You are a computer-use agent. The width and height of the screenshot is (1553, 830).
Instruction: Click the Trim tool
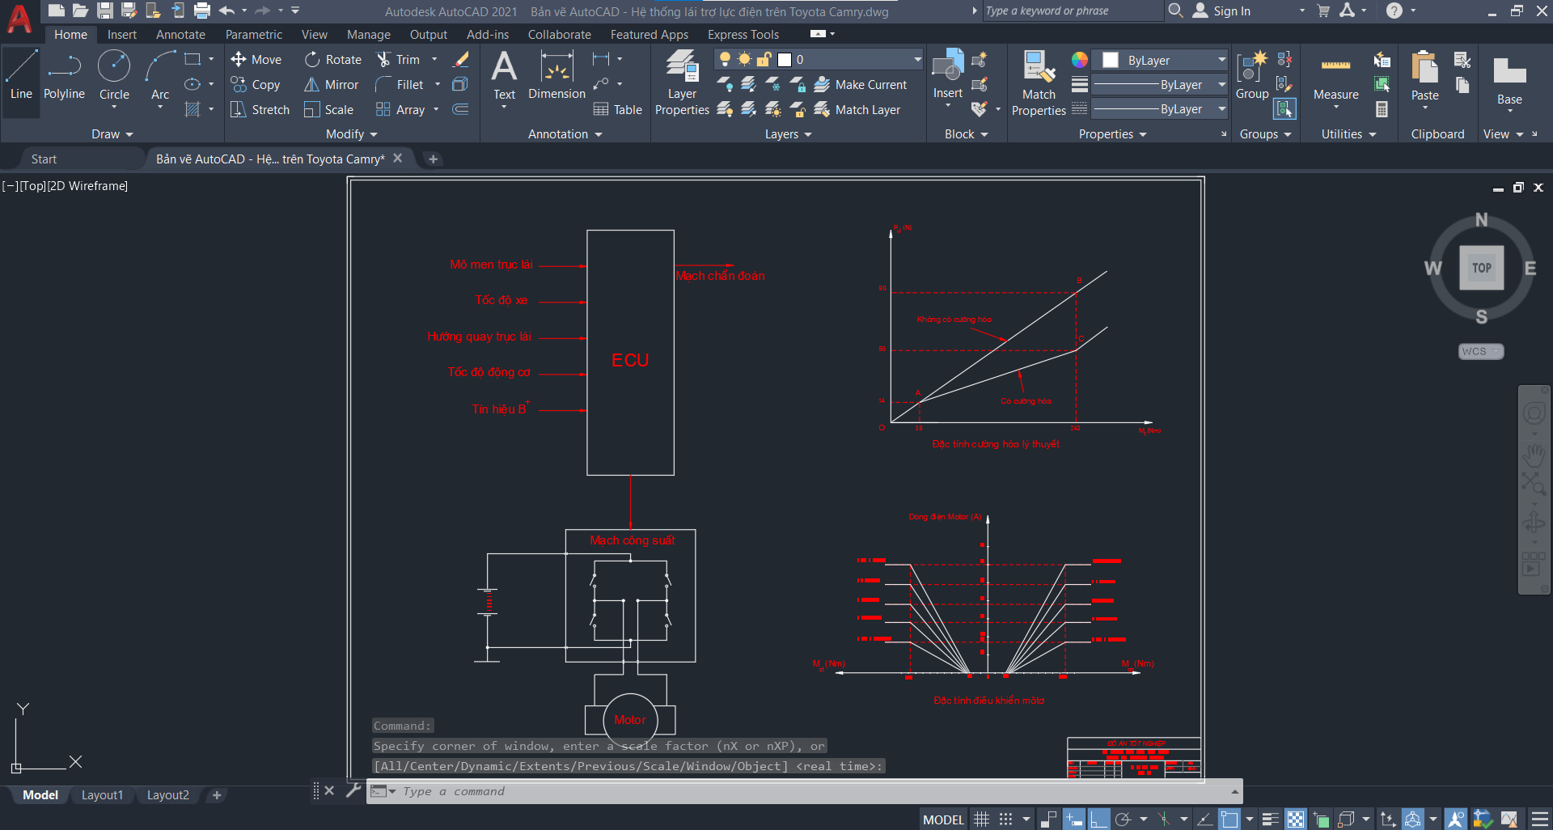point(398,59)
